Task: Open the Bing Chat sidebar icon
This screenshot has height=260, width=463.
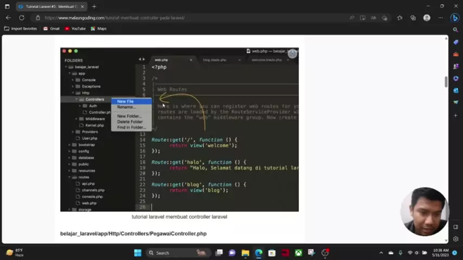Action: [455, 18]
